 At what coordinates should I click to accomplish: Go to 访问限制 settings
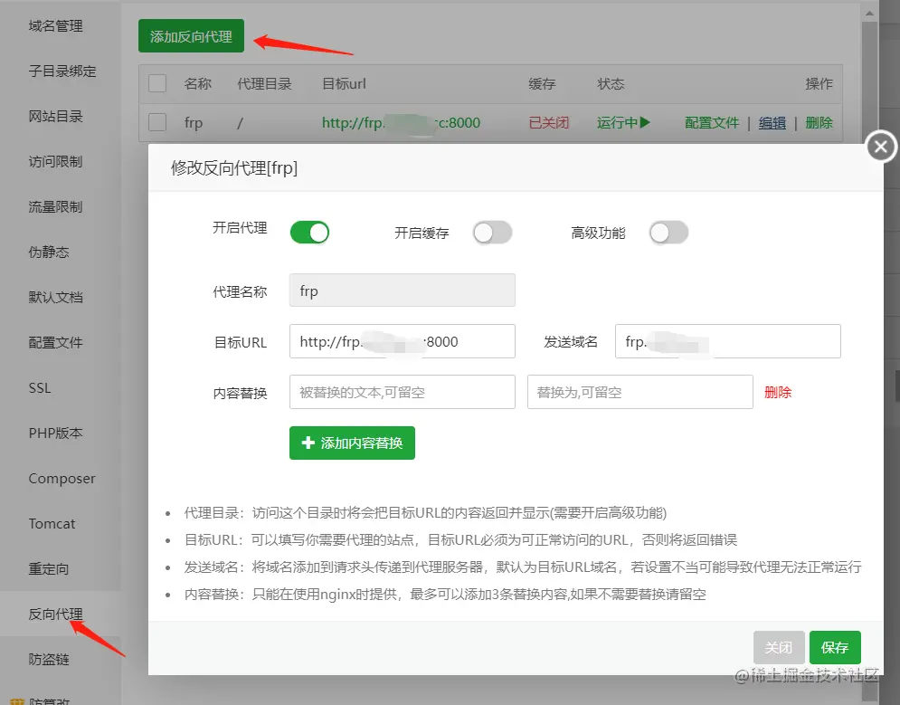click(56, 161)
